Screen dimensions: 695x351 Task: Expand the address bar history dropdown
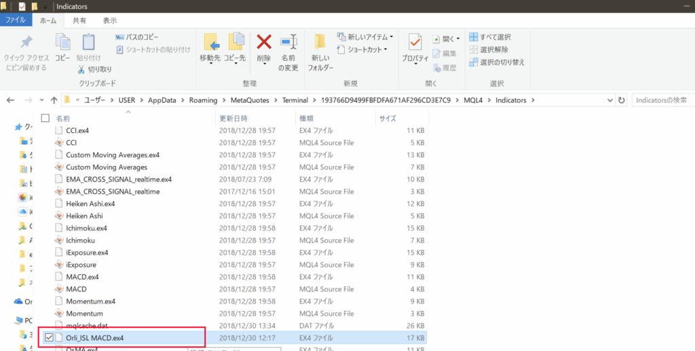[607, 100]
